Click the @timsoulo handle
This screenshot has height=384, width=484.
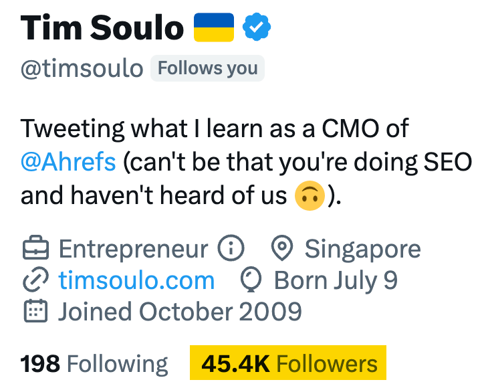click(x=82, y=68)
